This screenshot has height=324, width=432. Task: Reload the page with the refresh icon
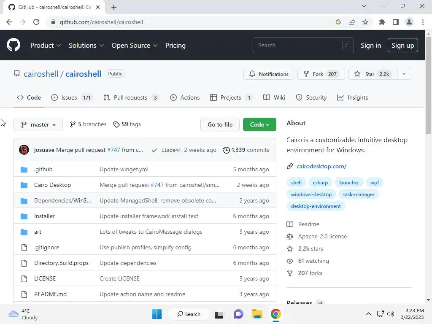(36, 22)
